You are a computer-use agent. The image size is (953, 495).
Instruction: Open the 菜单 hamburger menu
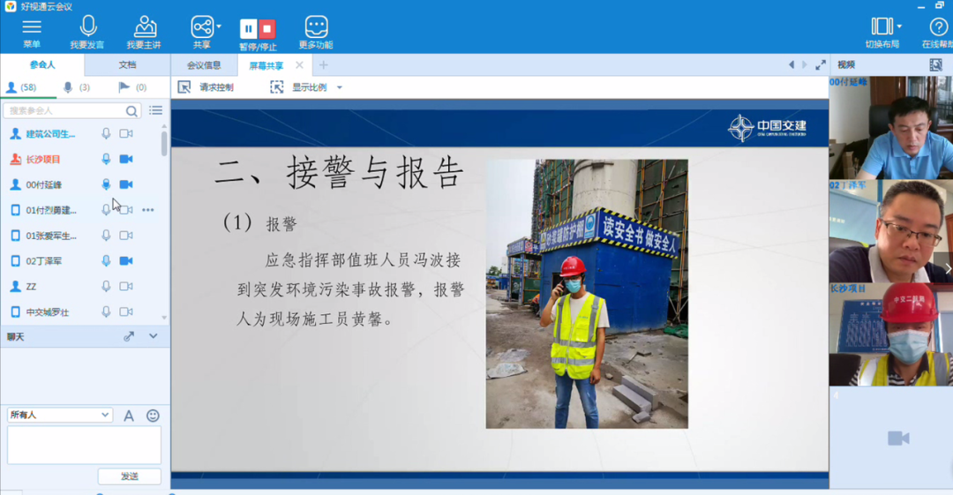(32, 27)
